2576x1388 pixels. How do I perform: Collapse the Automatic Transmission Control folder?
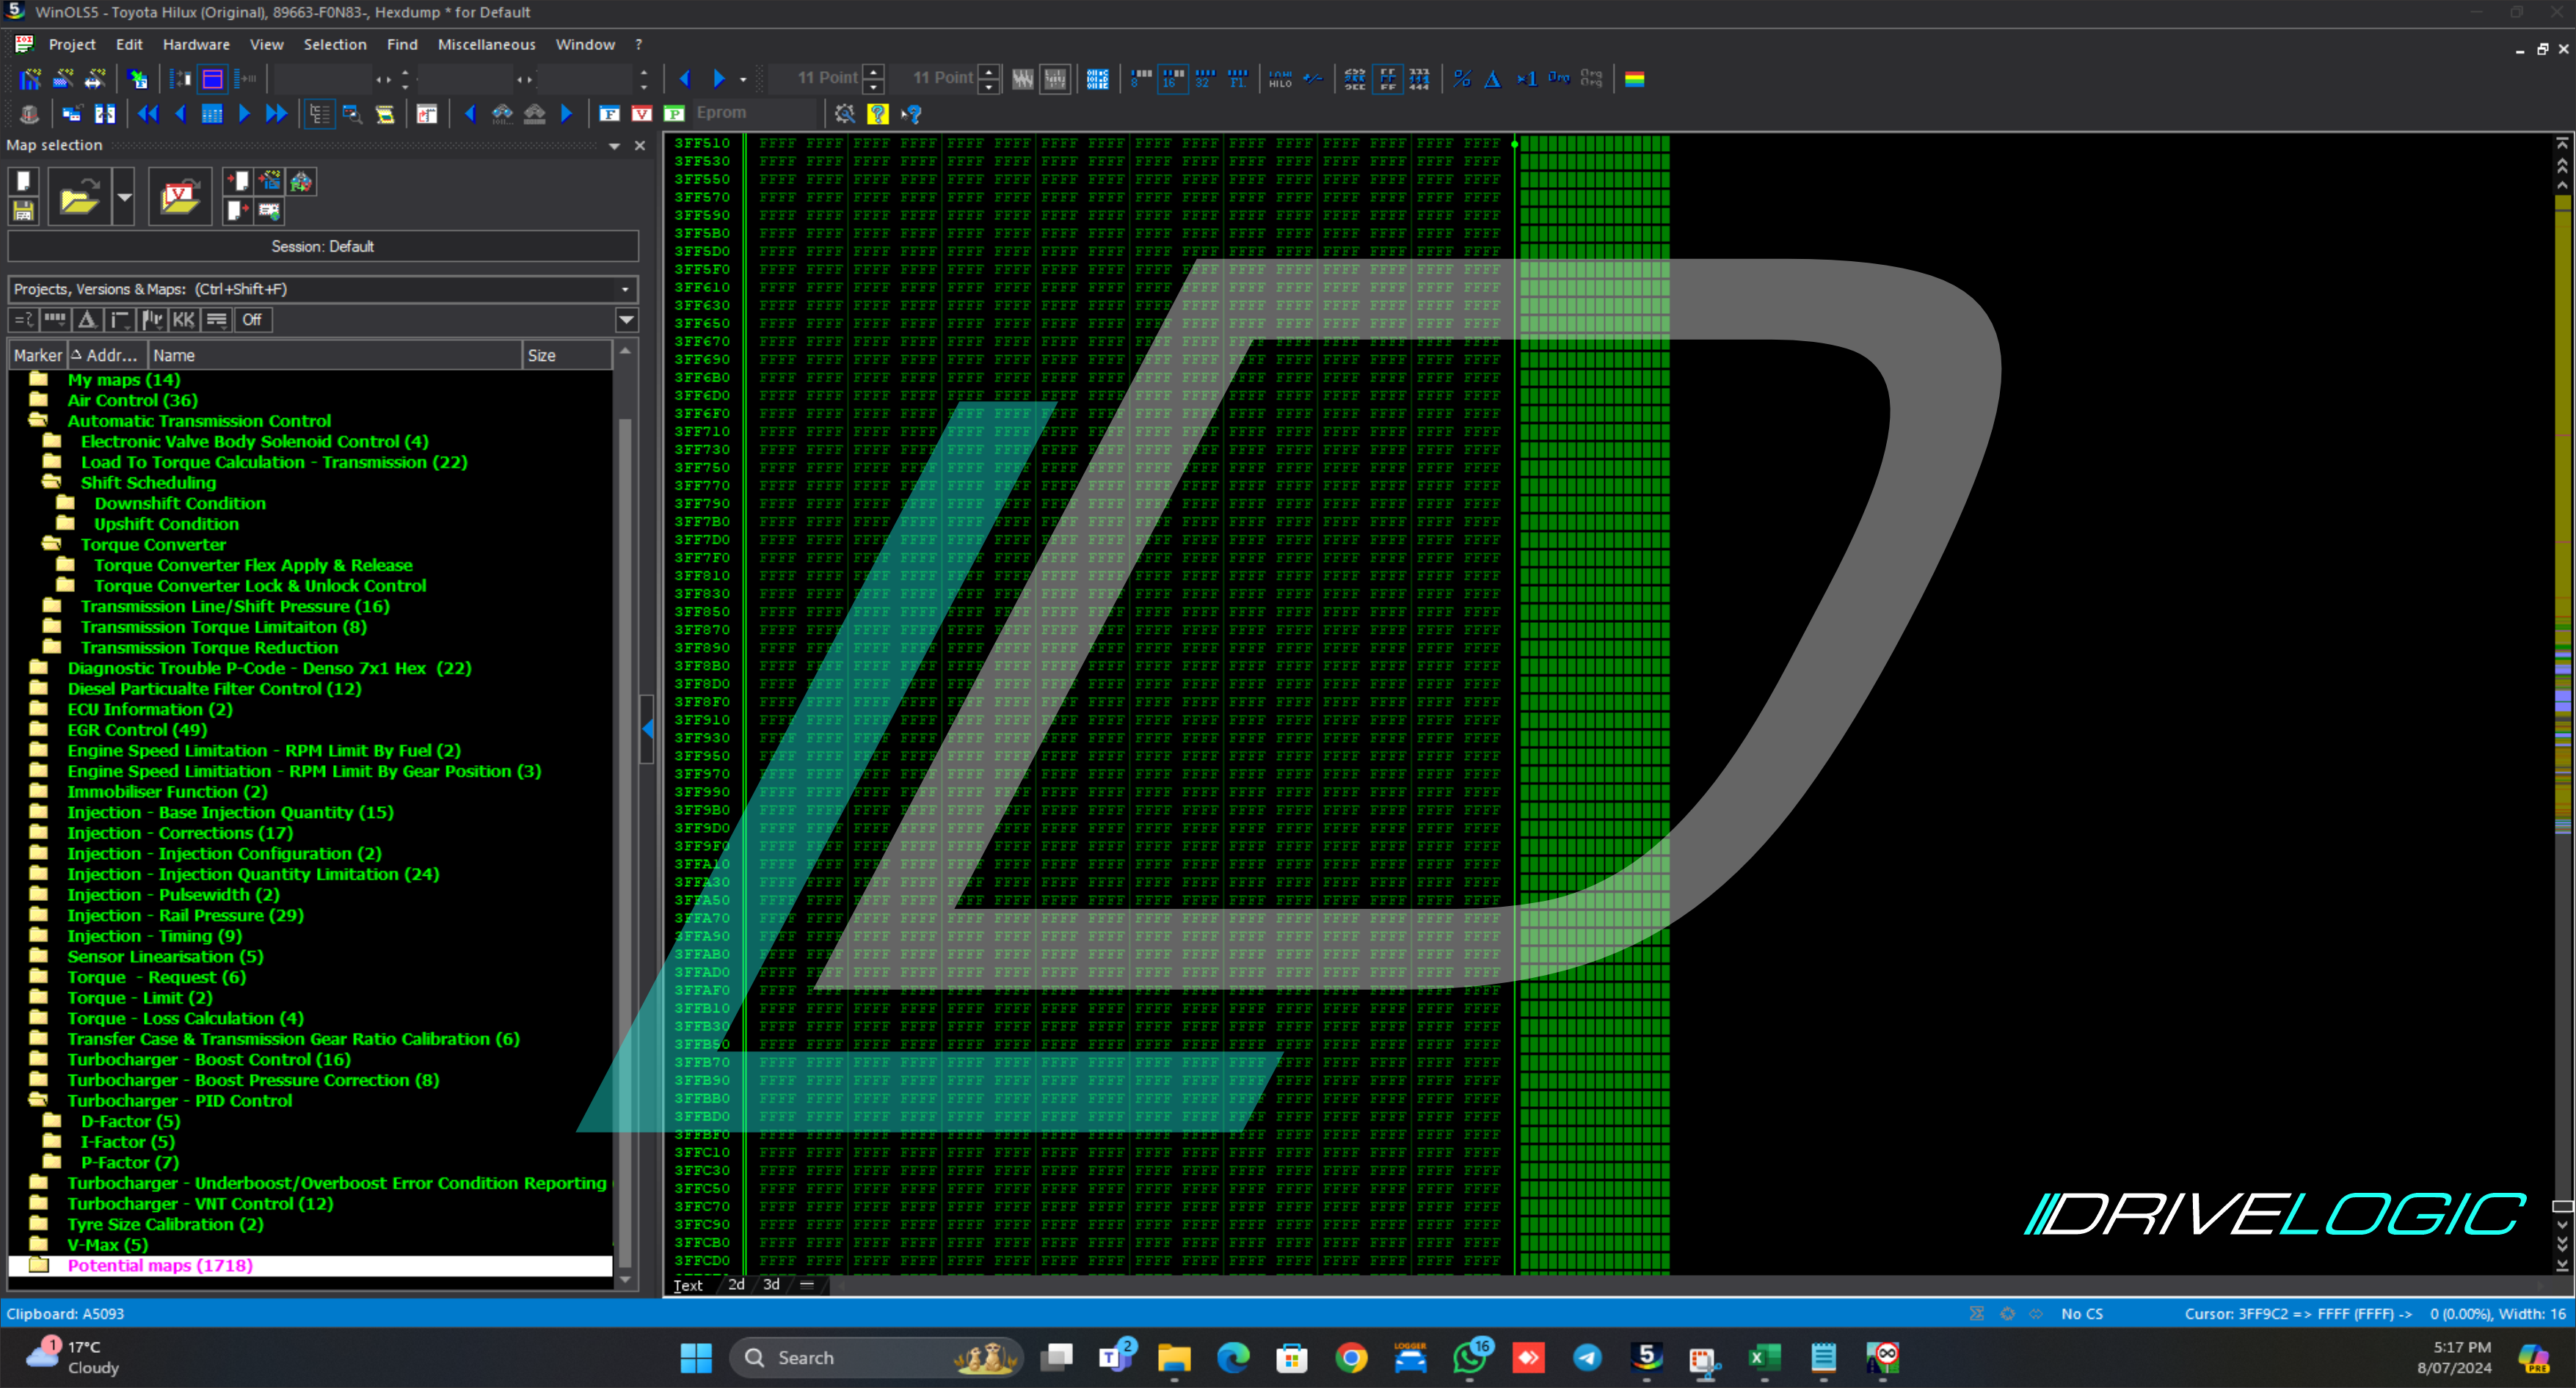39,420
